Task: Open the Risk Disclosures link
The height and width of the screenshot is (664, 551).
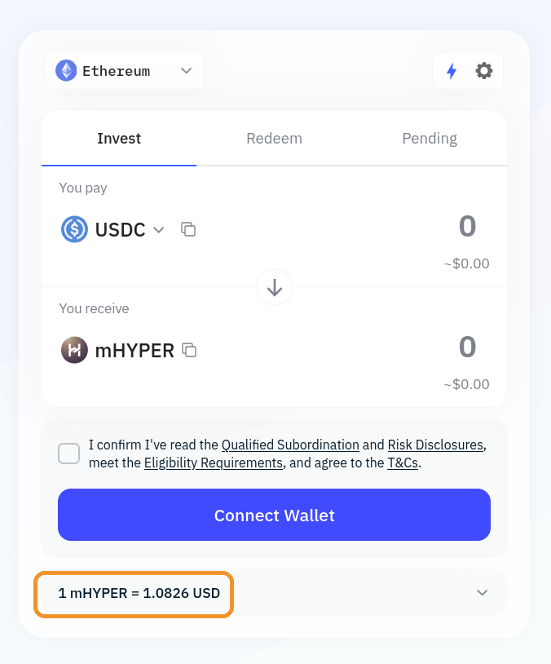Action: [x=435, y=445]
